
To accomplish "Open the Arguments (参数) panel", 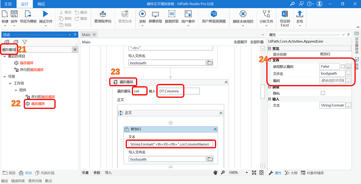I will (97, 172).
